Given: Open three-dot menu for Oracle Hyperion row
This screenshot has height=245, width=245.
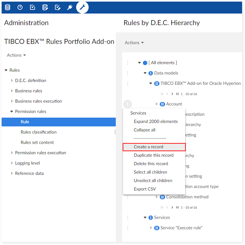Looking at the screenshot, I should [128, 83].
